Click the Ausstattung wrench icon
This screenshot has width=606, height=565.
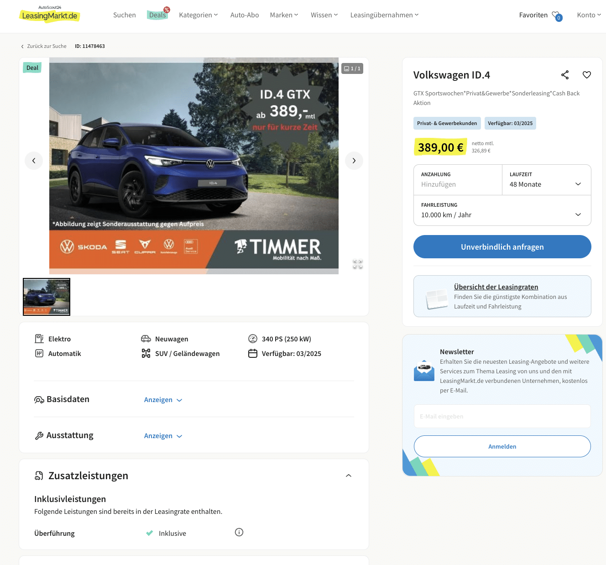click(39, 436)
